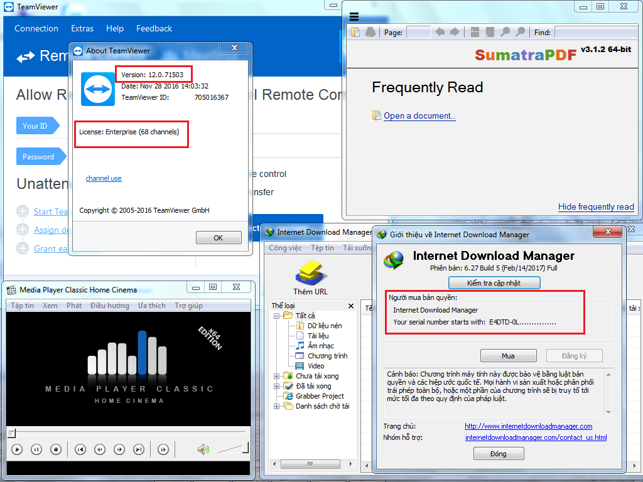643x482 pixels.
Task: Zoom out with SumatraPDF's first magnifier icon
Action: pyautogui.click(x=505, y=32)
